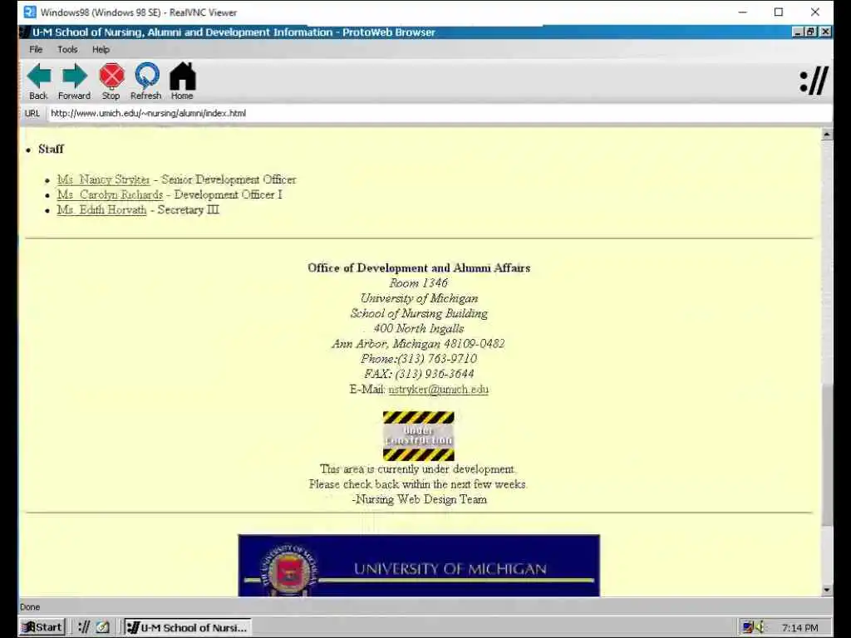Open the volume speaker tray icon
Screen dimensions: 851x638
point(760,627)
